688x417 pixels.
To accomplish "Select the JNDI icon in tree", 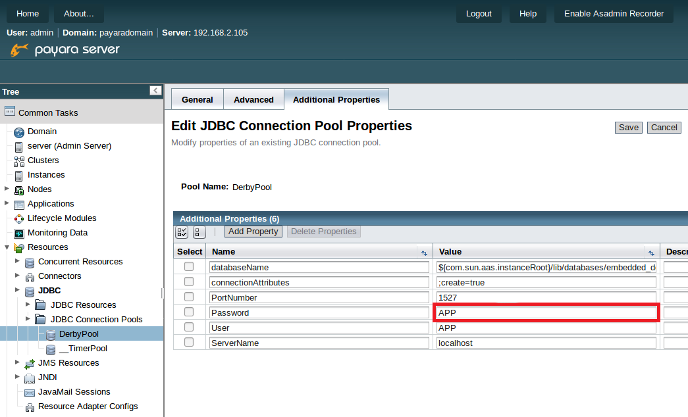I will coord(30,378).
